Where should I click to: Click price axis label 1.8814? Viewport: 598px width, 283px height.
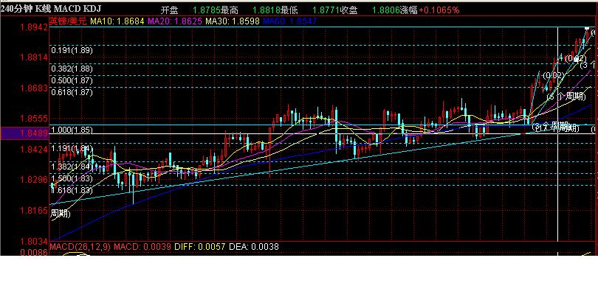33,57
